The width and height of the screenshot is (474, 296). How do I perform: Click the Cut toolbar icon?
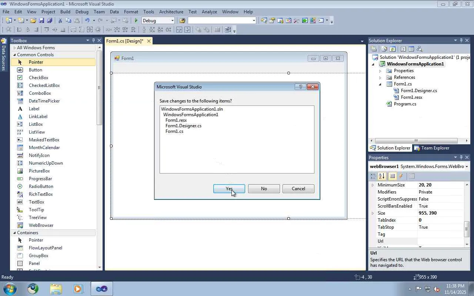60,21
